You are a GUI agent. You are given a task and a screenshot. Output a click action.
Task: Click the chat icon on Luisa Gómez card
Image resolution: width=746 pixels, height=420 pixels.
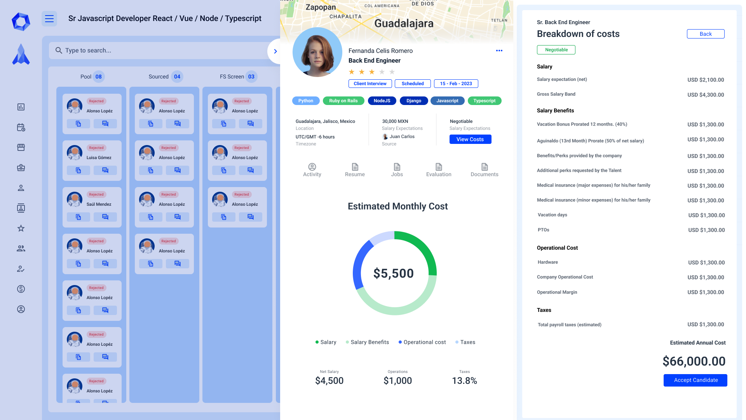point(105,170)
